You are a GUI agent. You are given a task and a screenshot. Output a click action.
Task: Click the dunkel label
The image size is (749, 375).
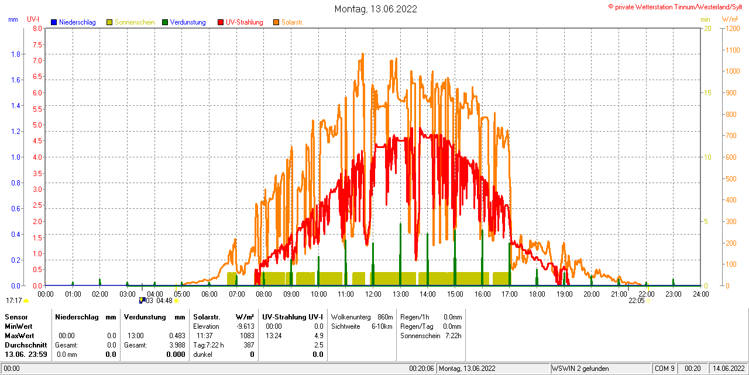coord(203,354)
